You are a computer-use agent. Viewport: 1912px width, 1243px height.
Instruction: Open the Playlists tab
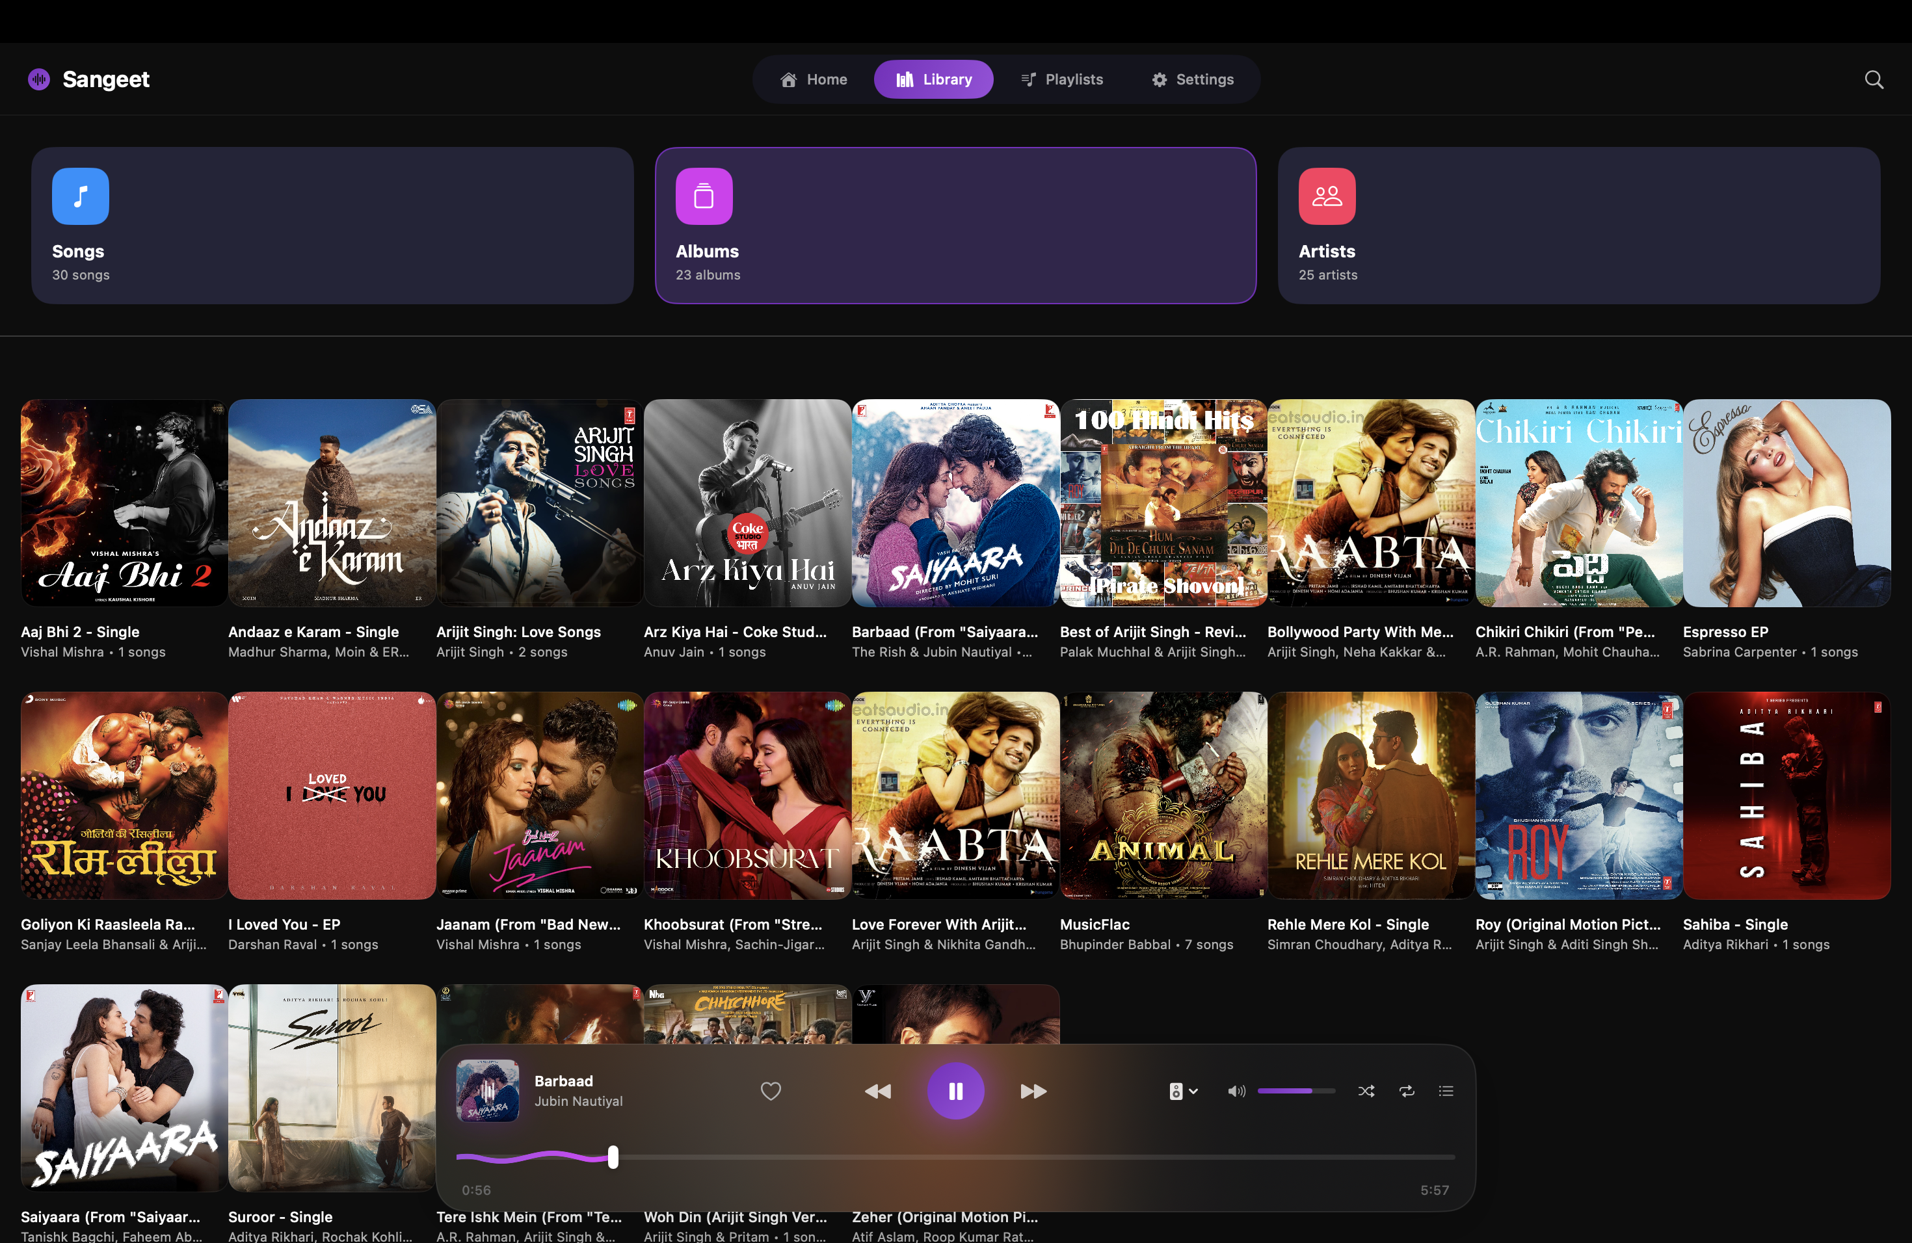[1061, 79]
